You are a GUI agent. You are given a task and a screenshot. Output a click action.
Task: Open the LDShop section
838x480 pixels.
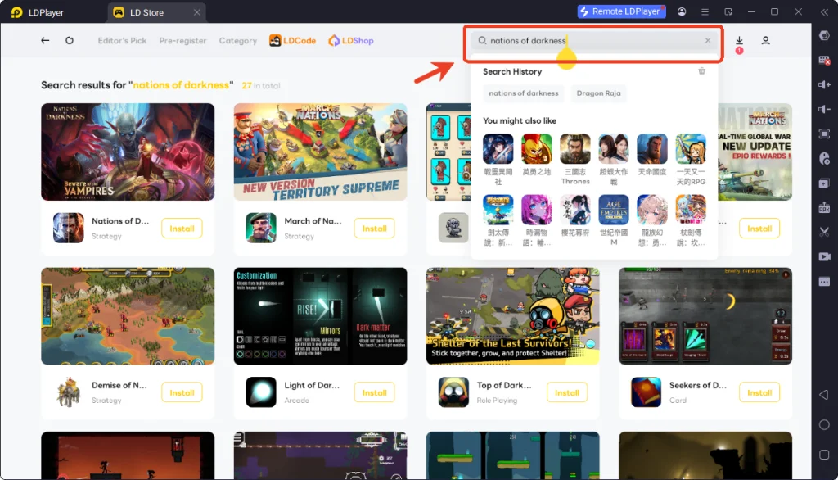351,41
